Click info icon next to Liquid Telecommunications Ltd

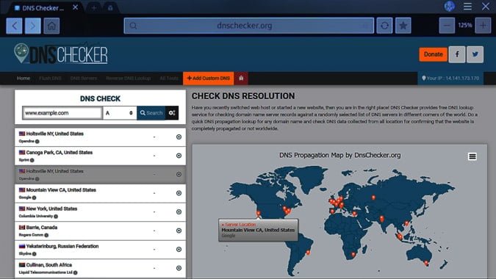pos(75,272)
